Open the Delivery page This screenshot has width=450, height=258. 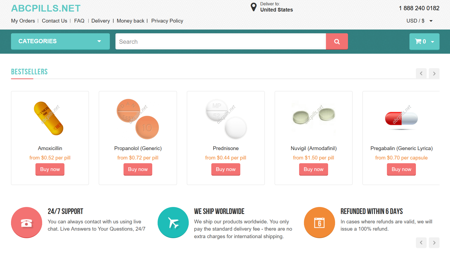click(x=101, y=21)
